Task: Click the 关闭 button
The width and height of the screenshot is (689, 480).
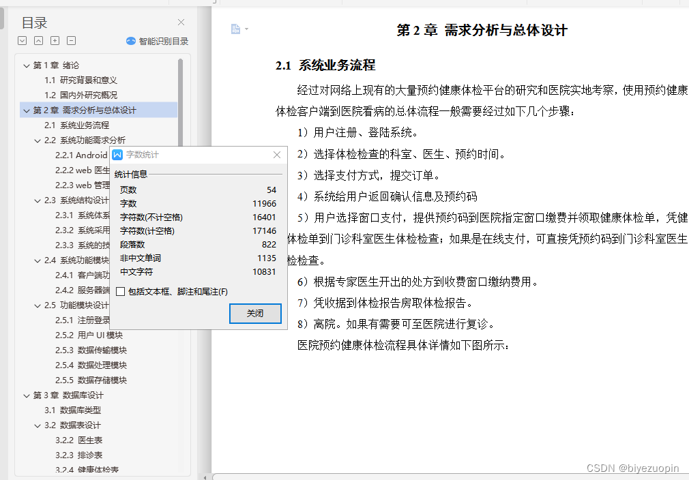Action: tap(255, 314)
